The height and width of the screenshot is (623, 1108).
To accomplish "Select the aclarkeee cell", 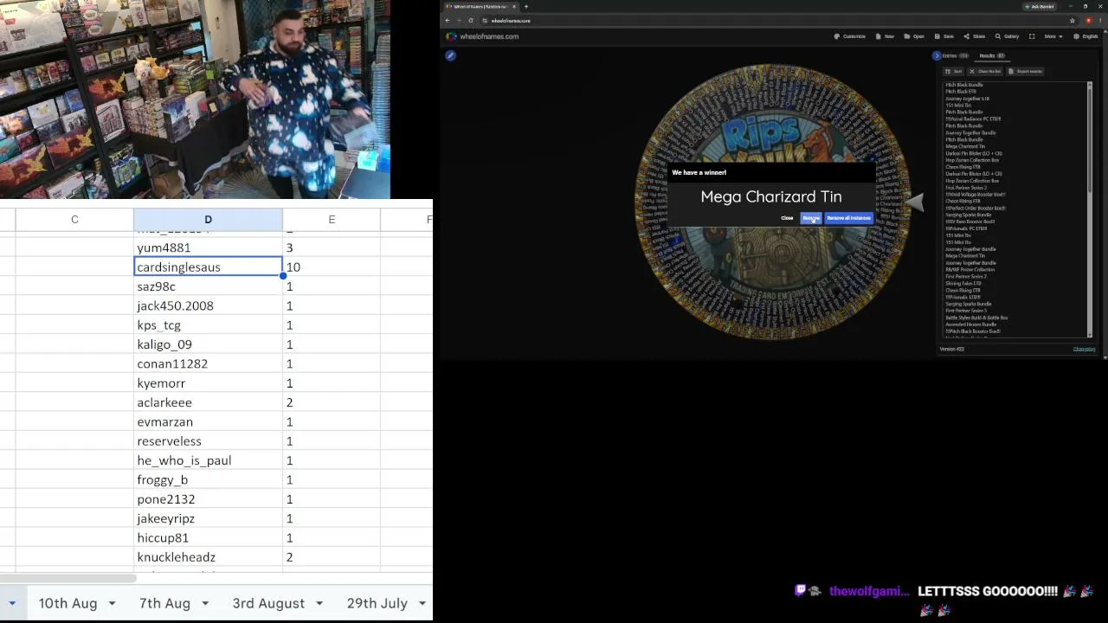I will 208,402.
